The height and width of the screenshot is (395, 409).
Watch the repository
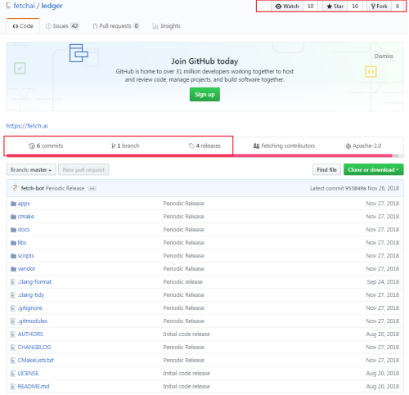pos(287,7)
